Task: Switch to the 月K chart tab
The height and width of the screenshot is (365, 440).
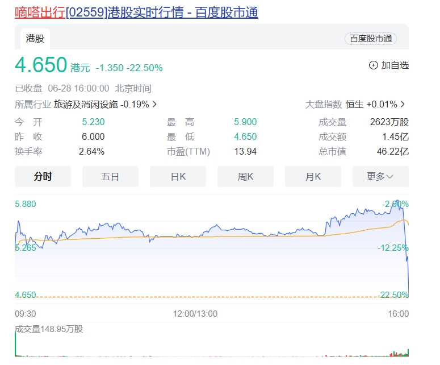Action: pyautogui.click(x=313, y=176)
